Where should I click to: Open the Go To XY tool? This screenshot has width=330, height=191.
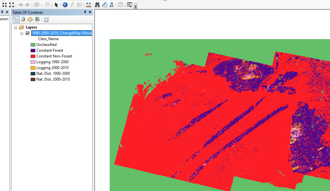pos(112,5)
